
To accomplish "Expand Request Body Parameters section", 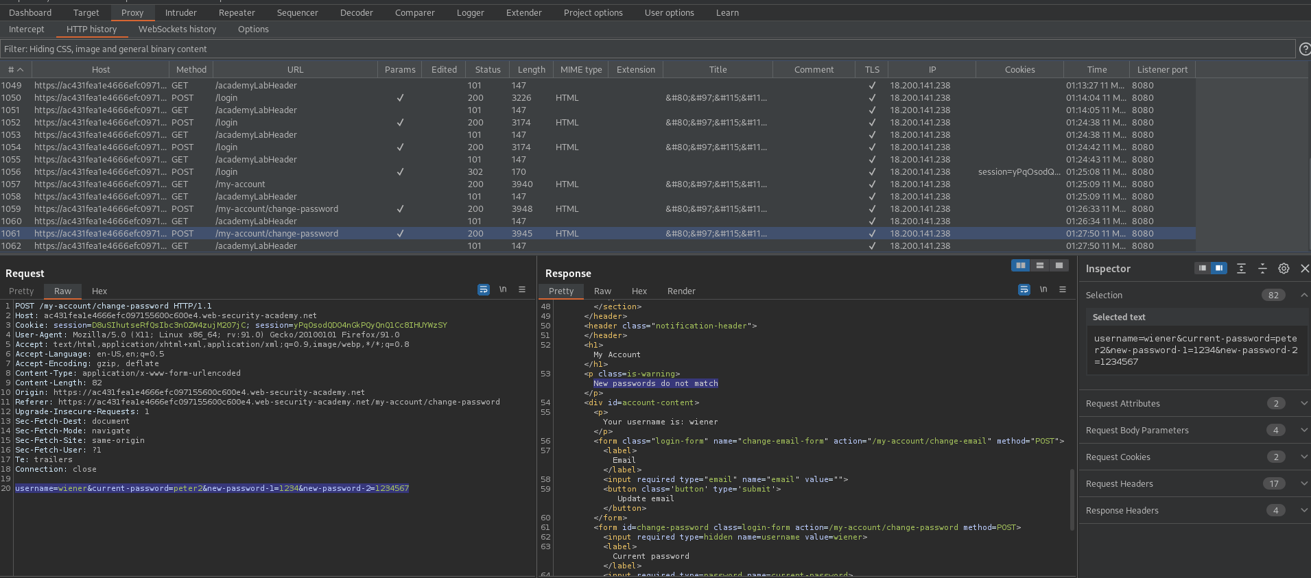I will click(x=1303, y=430).
